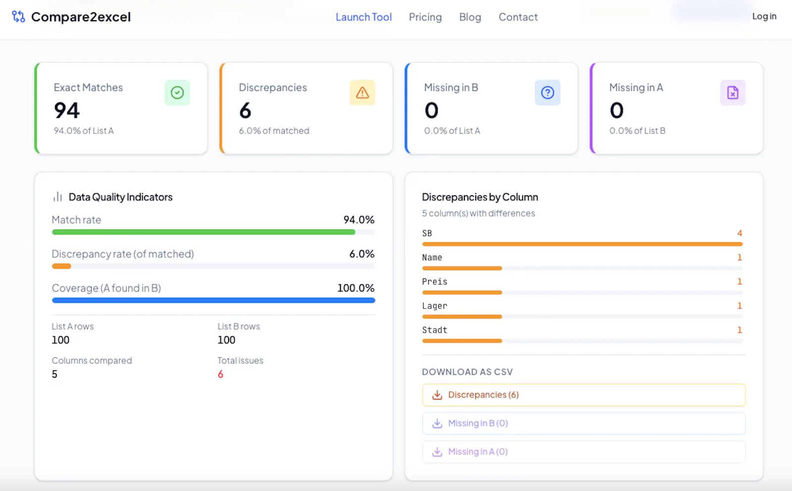Screen dimensions: 792x491
Task: Click the List A rows value 100
Action: [x=60, y=340]
